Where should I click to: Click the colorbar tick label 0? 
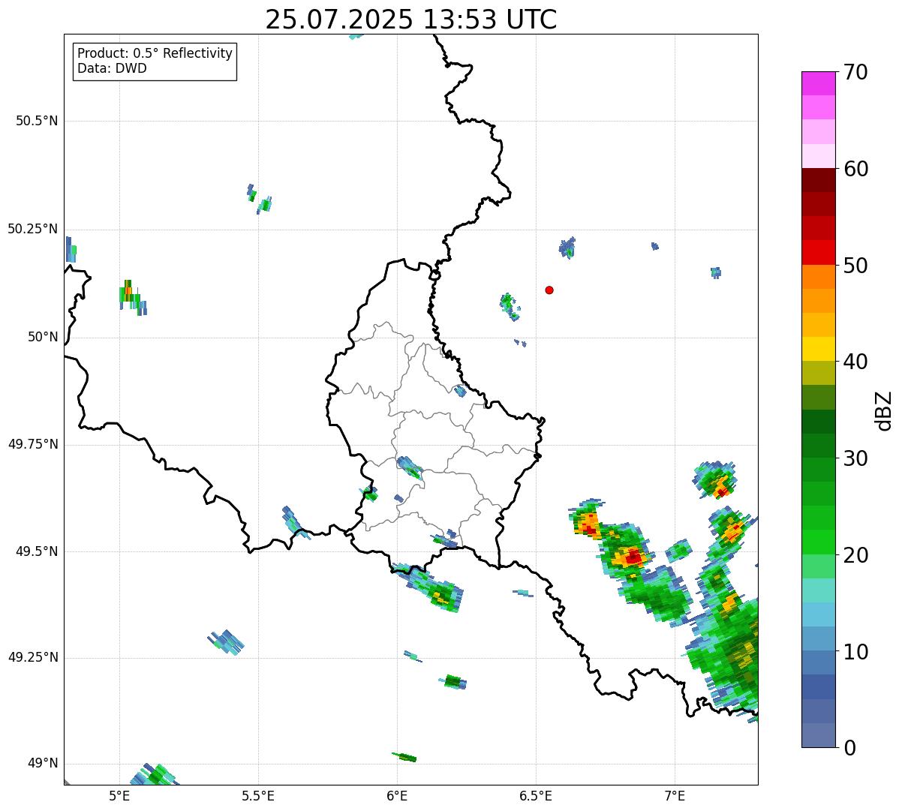click(849, 748)
